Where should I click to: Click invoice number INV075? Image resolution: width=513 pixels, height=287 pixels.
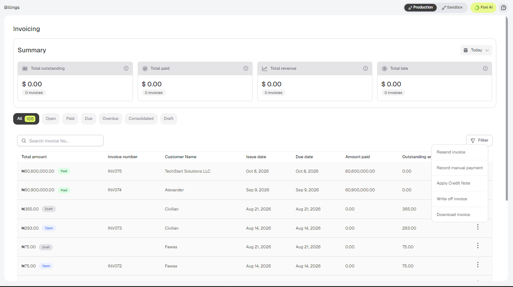pyautogui.click(x=115, y=171)
